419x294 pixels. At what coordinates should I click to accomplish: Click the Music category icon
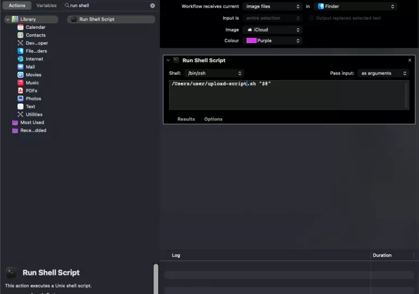point(21,83)
